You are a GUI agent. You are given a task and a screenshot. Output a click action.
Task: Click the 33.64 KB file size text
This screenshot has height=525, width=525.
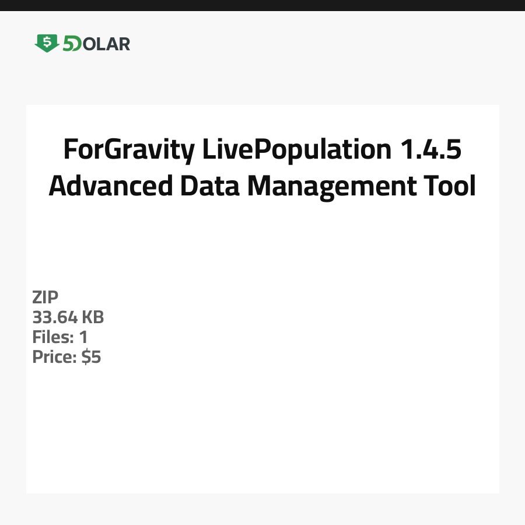coord(68,317)
